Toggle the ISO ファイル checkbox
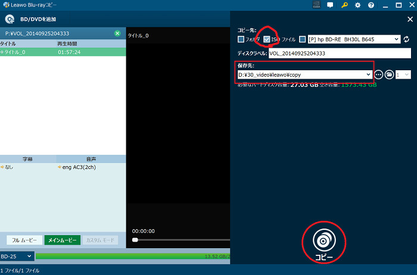The image size is (417, 275). (266, 39)
